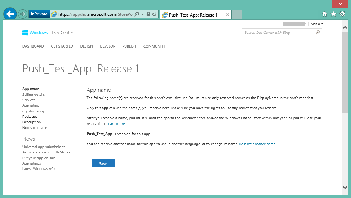Screen dimensions: 351x198
Task: Click the browser Forward arrow button
Action: [x=23, y=14]
